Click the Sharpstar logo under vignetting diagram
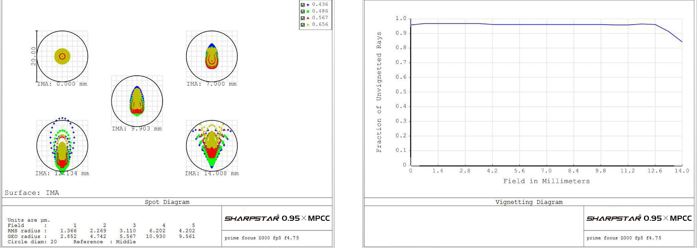Viewport: 697px width, 248px height. coord(639,219)
